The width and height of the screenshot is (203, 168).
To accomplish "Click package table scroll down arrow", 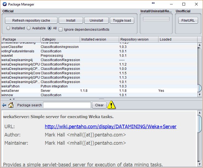I will coord(199,95).
